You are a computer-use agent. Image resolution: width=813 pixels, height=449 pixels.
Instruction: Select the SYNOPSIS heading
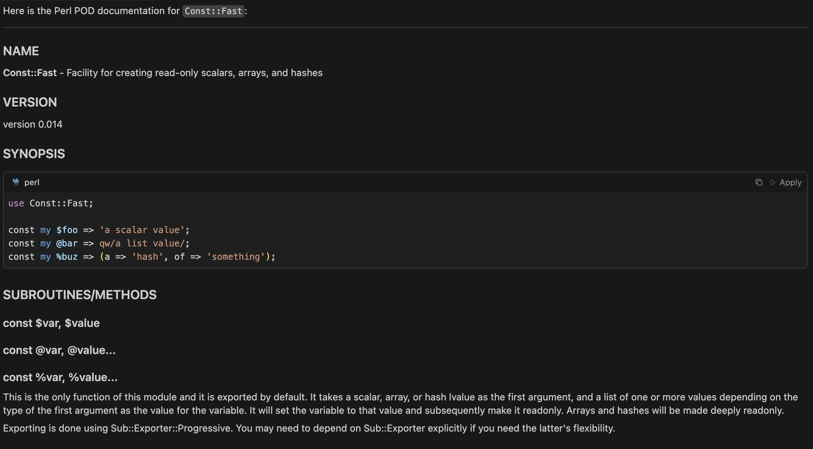(x=34, y=154)
